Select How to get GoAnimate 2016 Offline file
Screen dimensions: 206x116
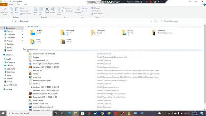coord(46,64)
